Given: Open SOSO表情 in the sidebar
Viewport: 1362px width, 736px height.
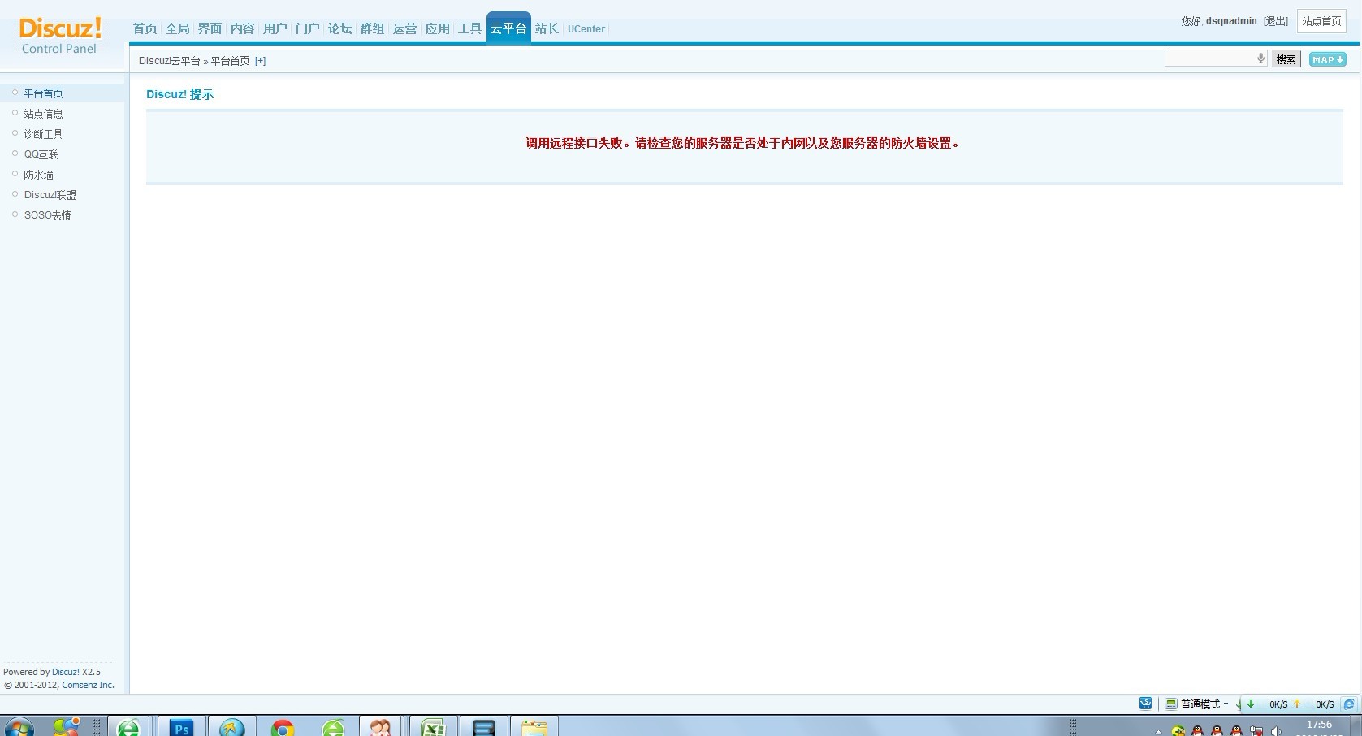Looking at the screenshot, I should point(47,215).
